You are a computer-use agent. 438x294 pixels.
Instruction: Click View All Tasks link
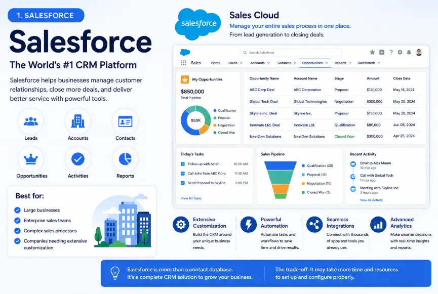[x=191, y=198]
